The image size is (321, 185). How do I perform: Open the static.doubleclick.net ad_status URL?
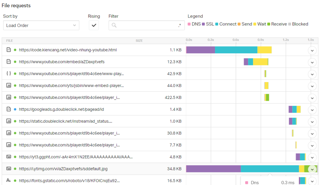66,121
